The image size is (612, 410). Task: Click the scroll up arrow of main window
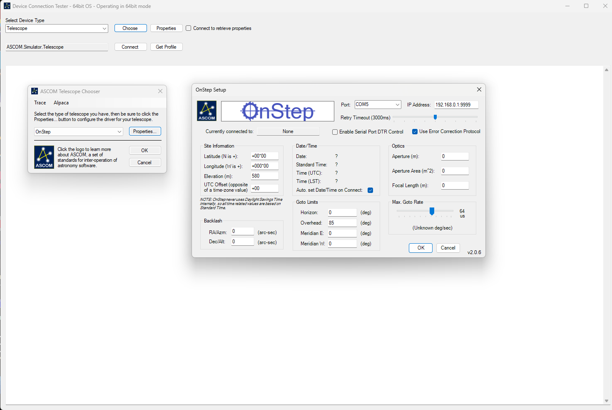[x=607, y=70]
